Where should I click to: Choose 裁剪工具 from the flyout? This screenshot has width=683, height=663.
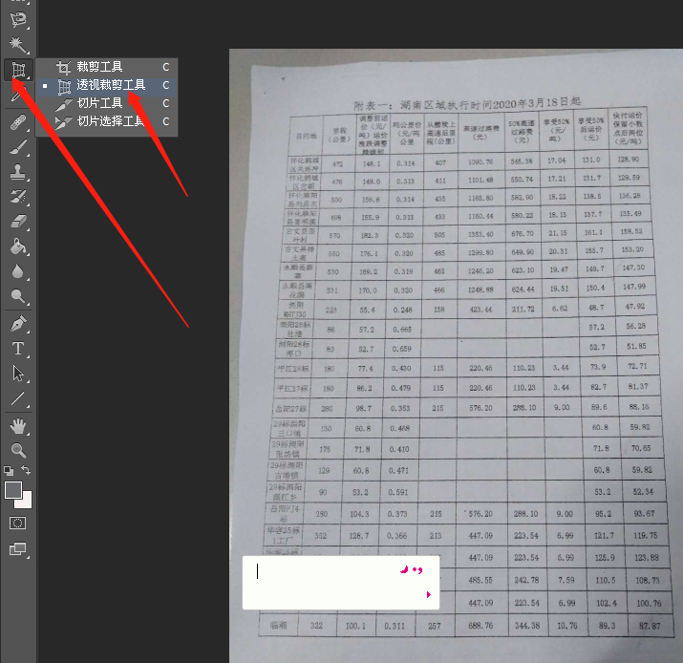[106, 67]
